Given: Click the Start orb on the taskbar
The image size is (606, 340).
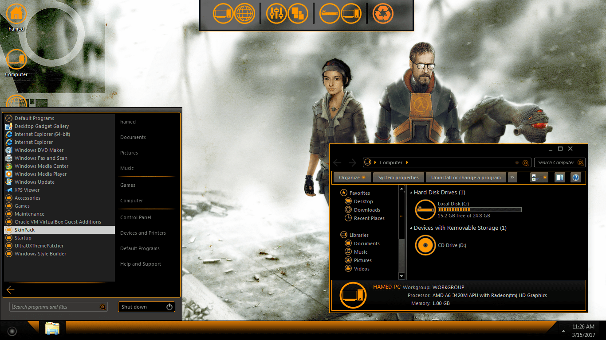Looking at the screenshot, I should click(x=12, y=331).
